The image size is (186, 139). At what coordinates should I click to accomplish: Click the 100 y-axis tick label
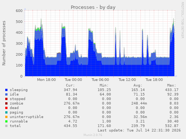coord(19,65)
